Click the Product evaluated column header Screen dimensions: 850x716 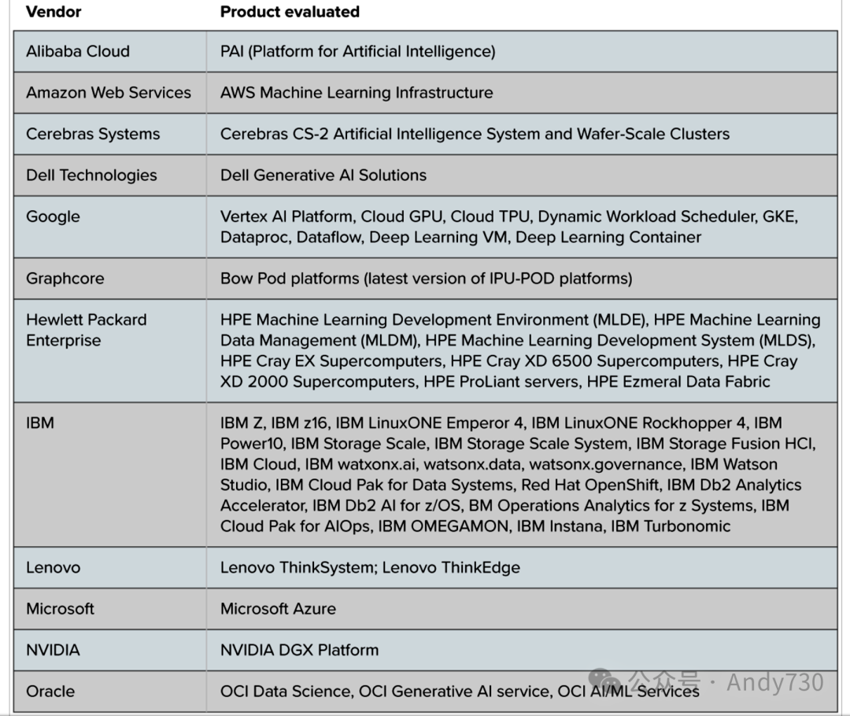pos(290,11)
